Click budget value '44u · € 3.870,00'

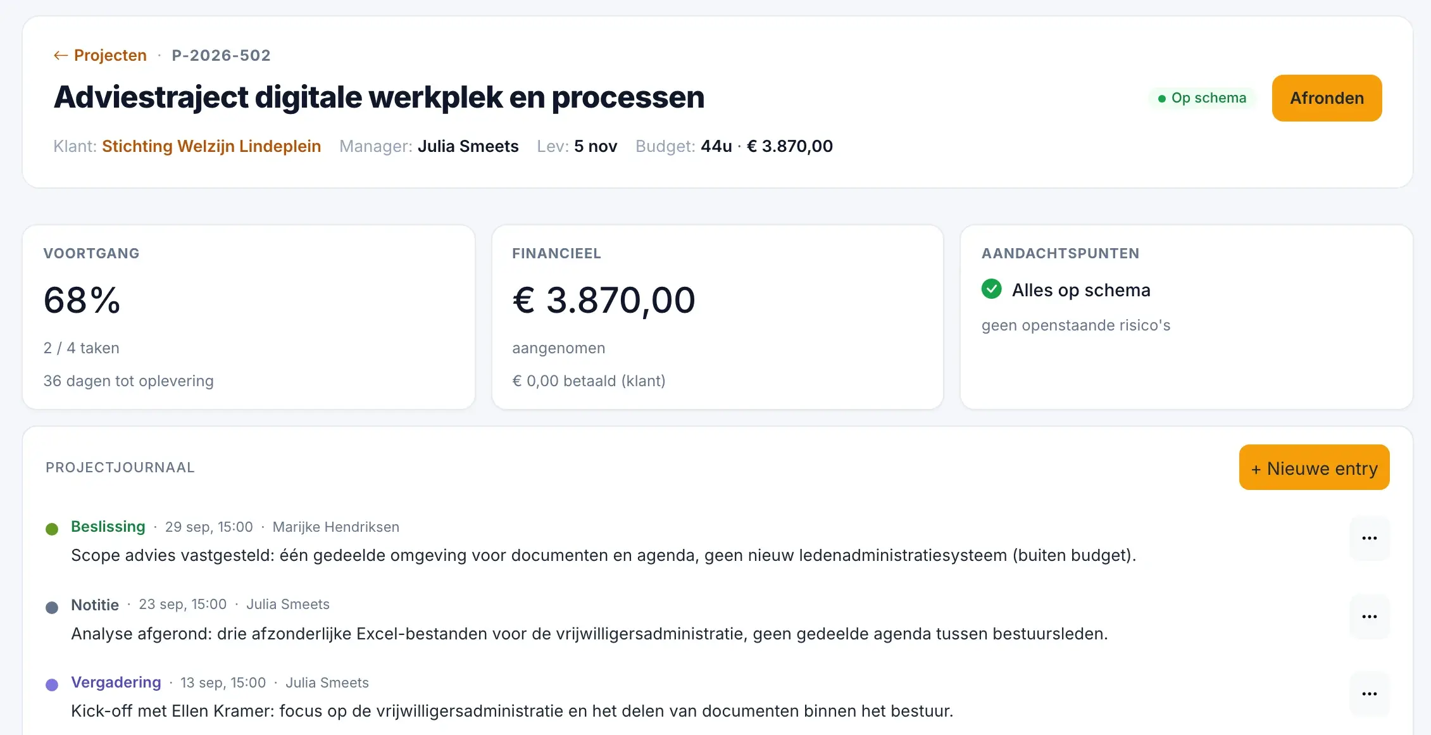point(767,146)
